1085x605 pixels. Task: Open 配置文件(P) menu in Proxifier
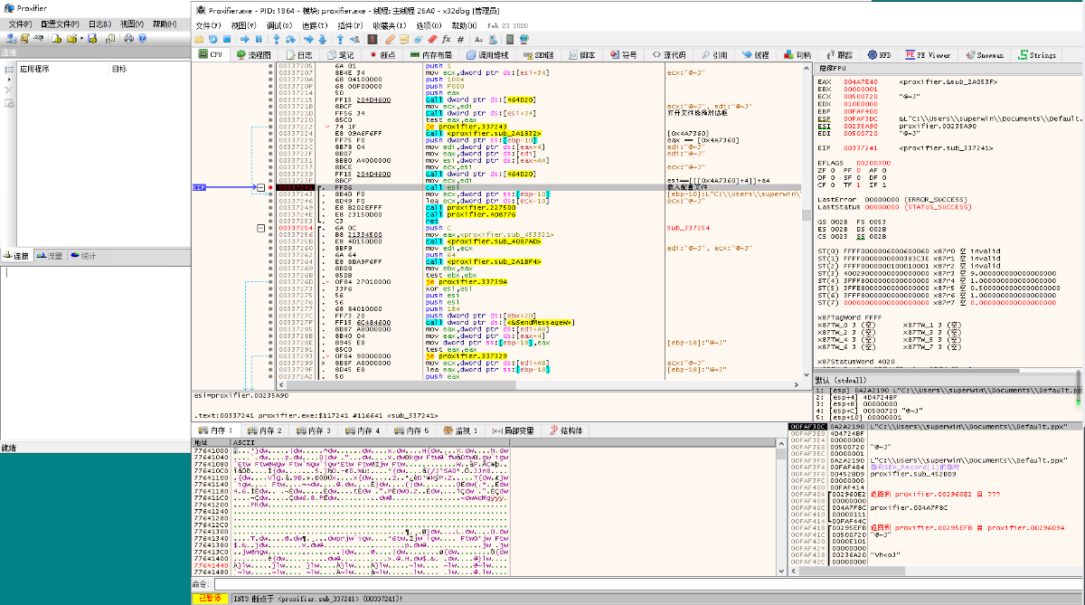point(60,24)
